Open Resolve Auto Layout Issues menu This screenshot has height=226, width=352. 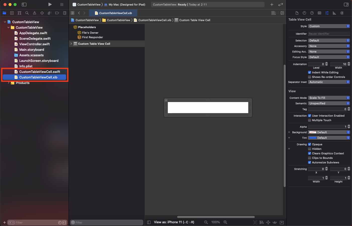click(275, 222)
